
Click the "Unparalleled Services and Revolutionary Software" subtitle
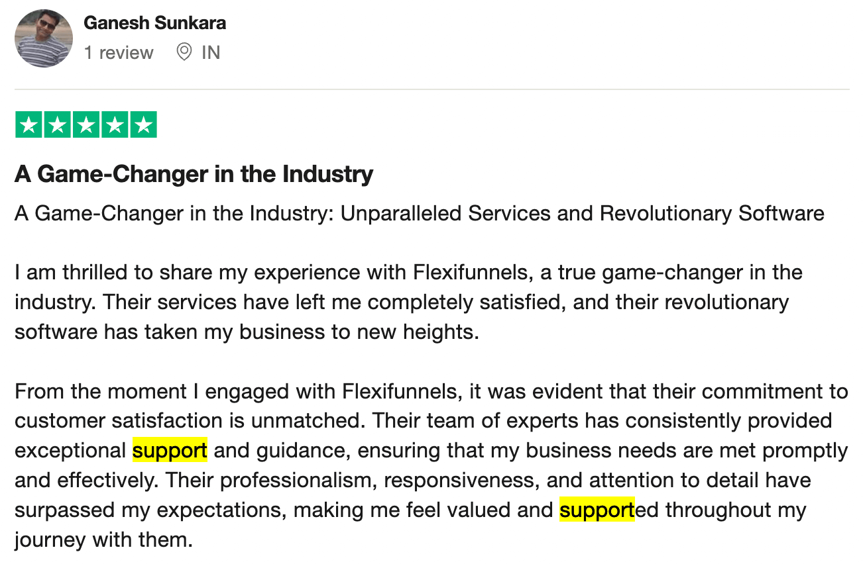click(582, 214)
